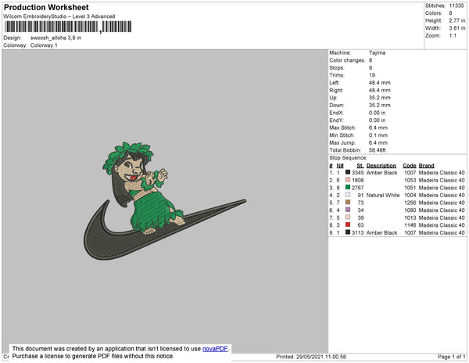Click the 'Printed: 29/05/2021 11.00.58' footer
Image resolution: width=469 pixels, height=363 pixels.
tap(311, 357)
